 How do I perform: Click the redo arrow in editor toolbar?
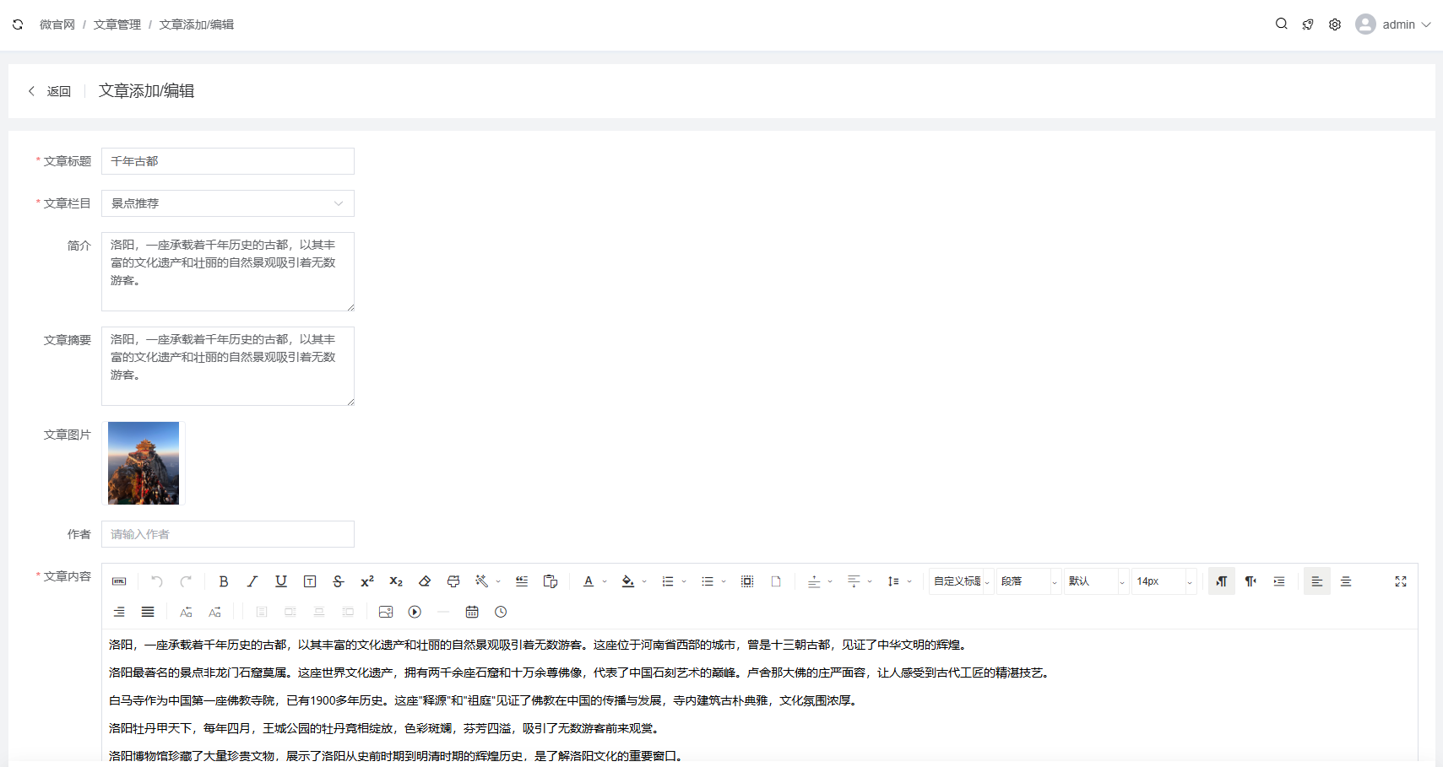tap(186, 581)
